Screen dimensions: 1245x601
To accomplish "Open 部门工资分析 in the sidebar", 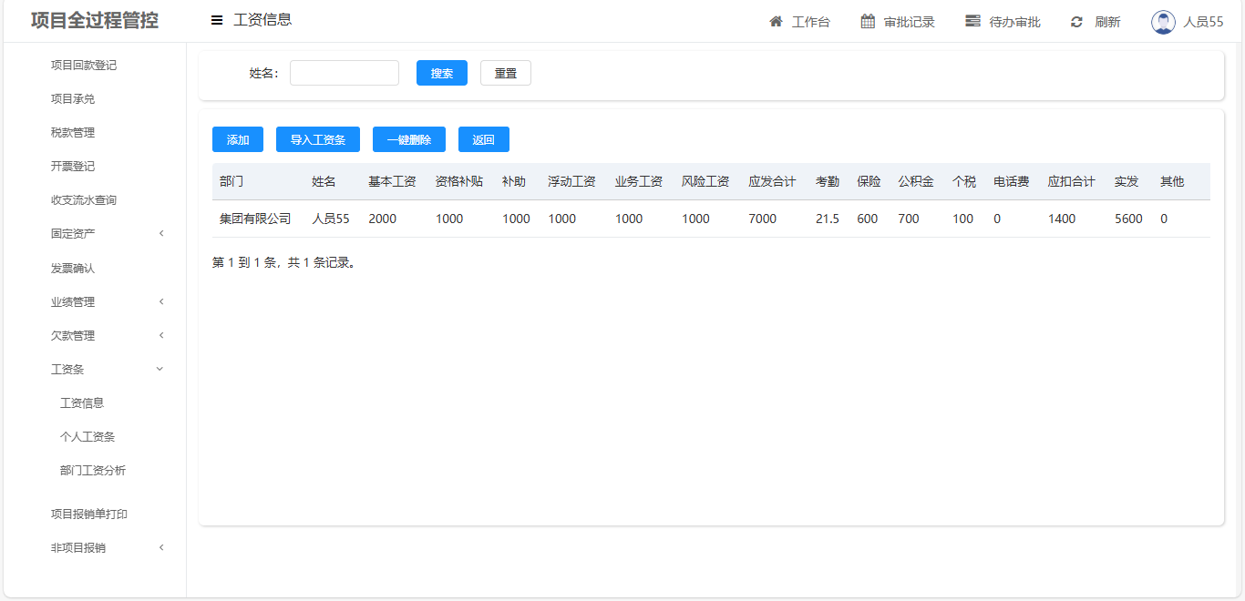I will coord(93,471).
